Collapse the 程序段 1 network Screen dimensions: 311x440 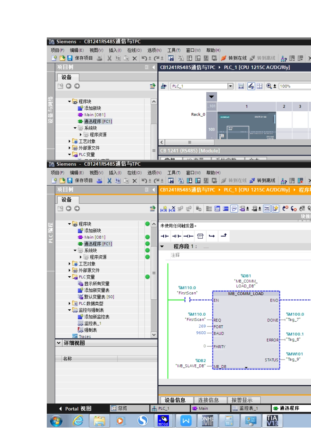(162, 247)
